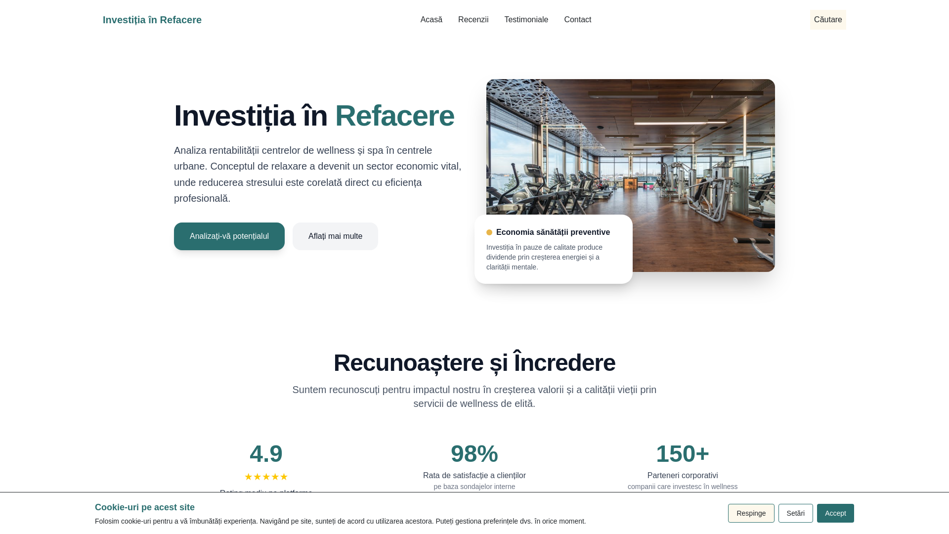Click the 98% satisfaction statistic
Screen dimensions: 949x534
(474, 454)
